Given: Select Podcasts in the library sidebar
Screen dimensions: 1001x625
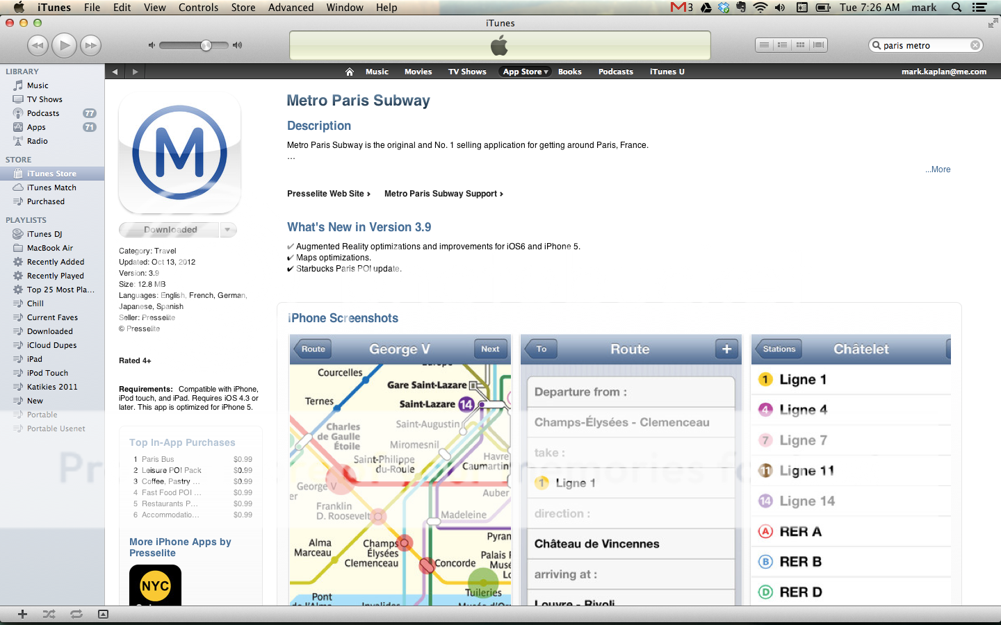Looking at the screenshot, I should pos(52,113).
